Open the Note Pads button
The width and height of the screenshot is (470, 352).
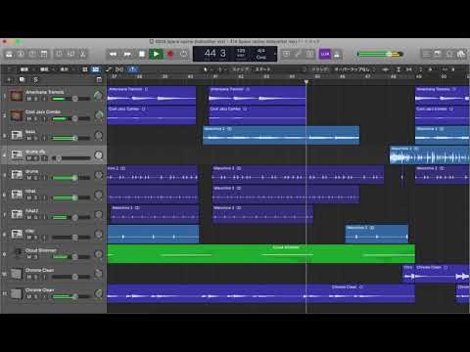(438, 54)
